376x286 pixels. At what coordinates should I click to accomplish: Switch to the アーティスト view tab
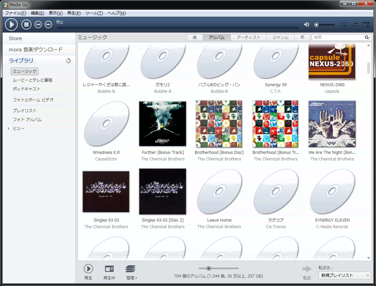tap(249, 37)
